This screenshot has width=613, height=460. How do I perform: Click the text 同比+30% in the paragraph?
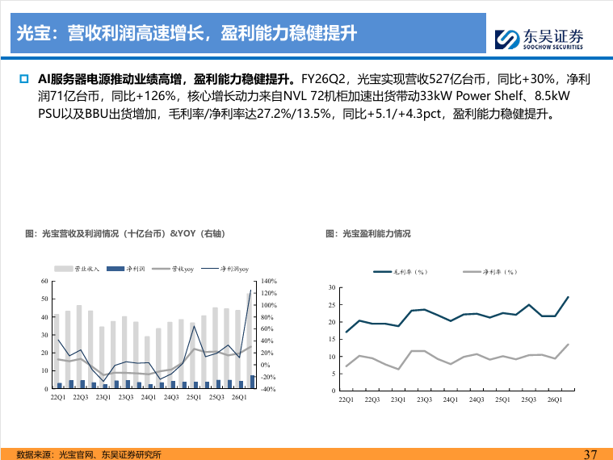pyautogui.click(x=527, y=79)
